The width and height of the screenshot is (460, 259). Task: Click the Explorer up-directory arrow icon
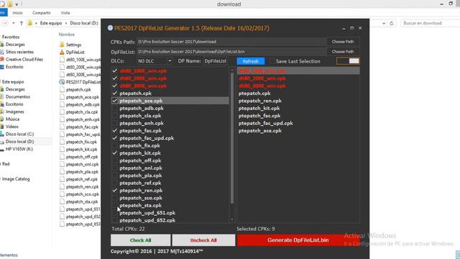(21, 23)
